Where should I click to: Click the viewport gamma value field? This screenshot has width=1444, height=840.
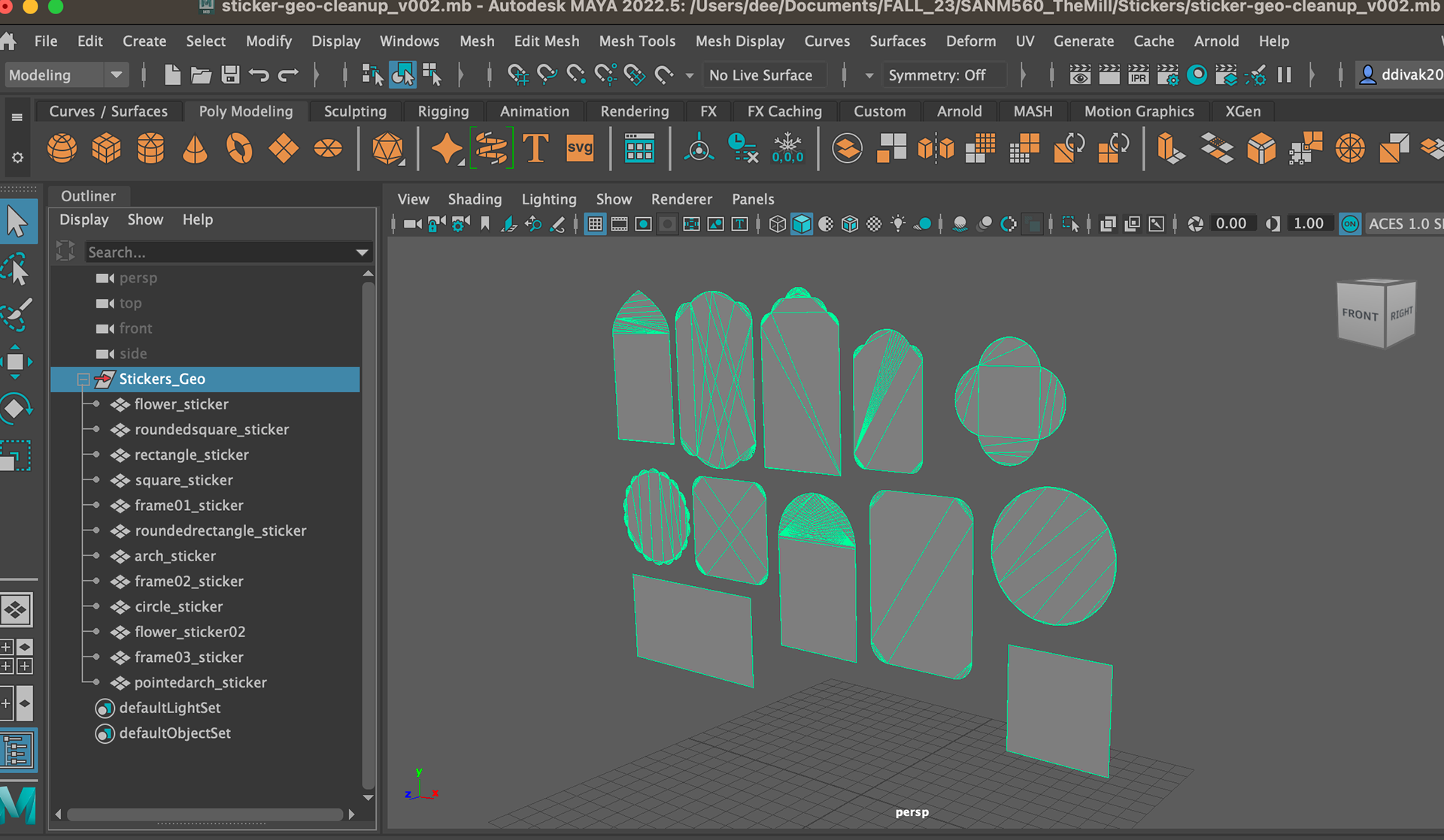point(1308,224)
